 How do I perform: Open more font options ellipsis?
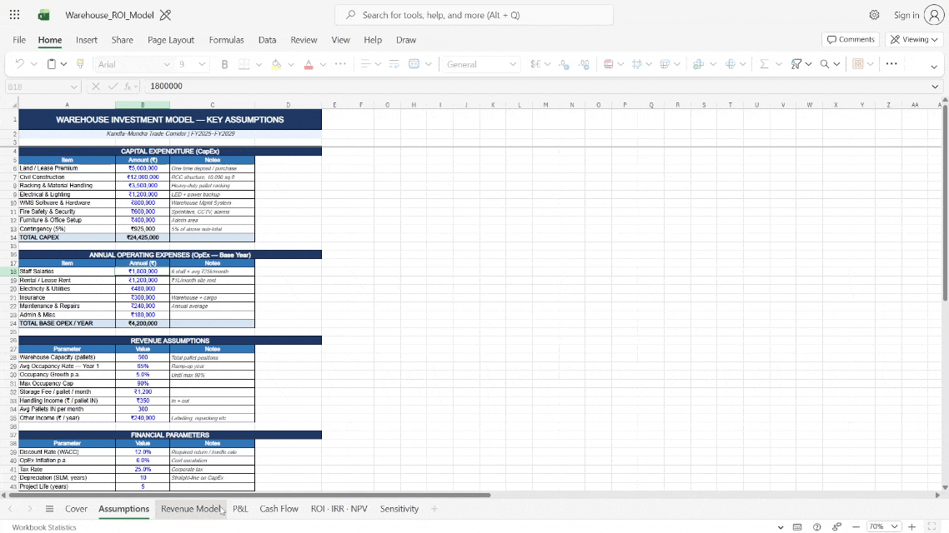coord(341,64)
